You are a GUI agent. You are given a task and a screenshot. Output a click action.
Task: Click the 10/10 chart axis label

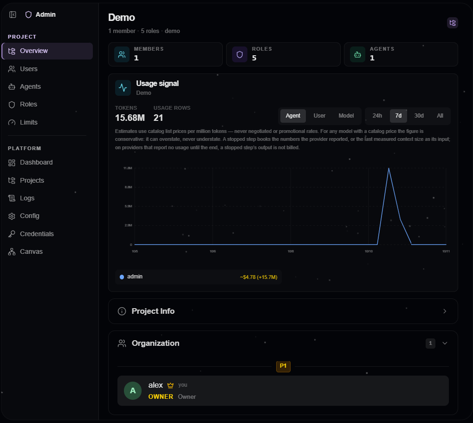click(x=369, y=251)
